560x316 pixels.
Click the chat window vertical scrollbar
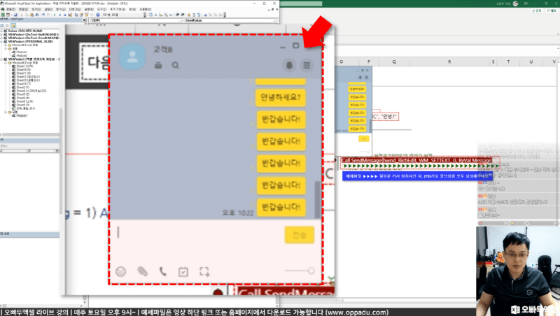click(317, 200)
